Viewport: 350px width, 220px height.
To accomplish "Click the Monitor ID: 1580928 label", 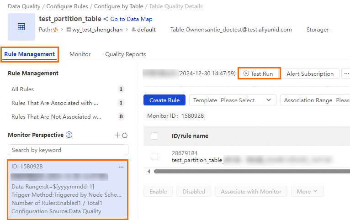I will point(175,115).
